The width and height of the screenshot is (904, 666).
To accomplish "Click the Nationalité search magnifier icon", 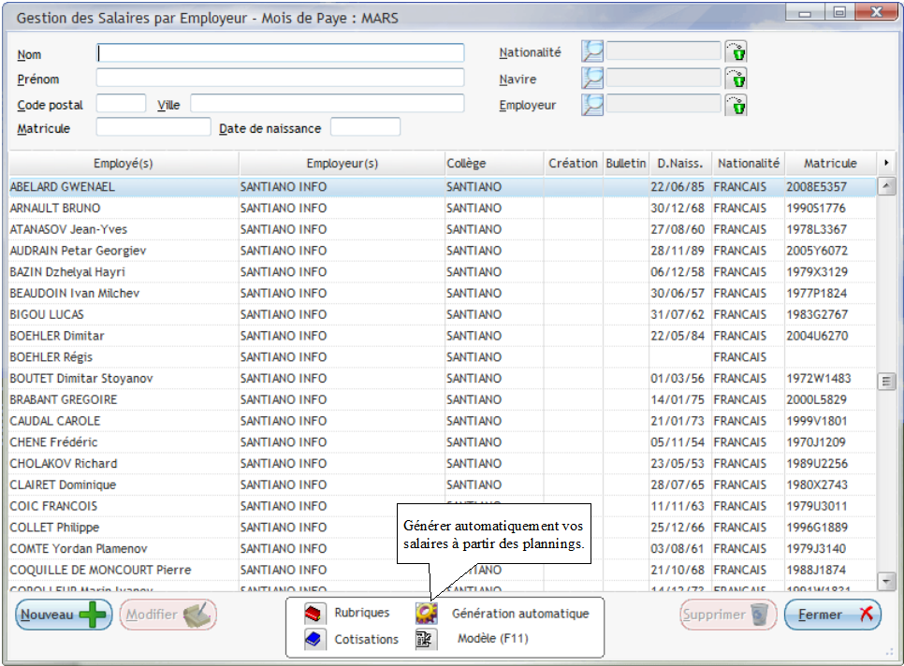I will (592, 52).
